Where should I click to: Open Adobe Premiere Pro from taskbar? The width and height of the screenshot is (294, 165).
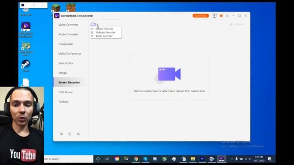[x=202, y=159]
